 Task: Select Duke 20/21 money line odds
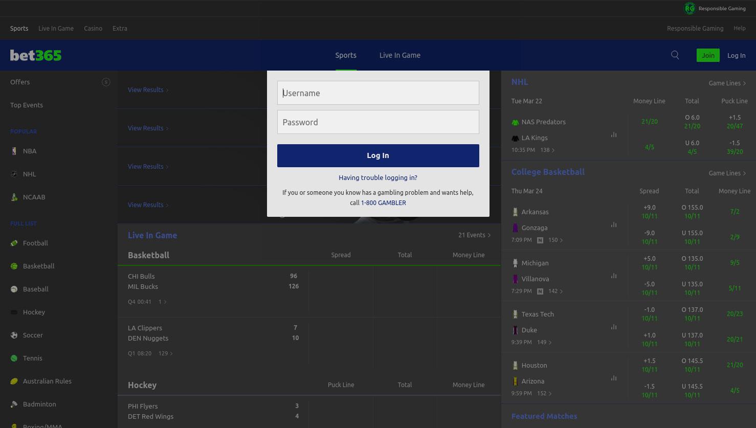click(x=735, y=339)
